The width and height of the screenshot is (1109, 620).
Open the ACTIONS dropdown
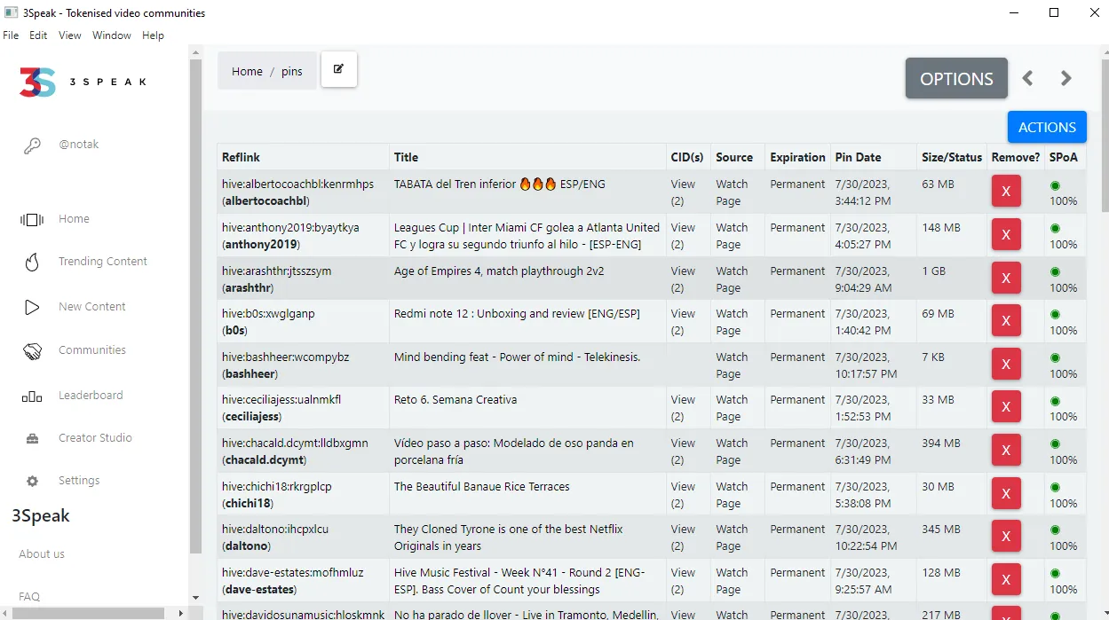pos(1047,127)
